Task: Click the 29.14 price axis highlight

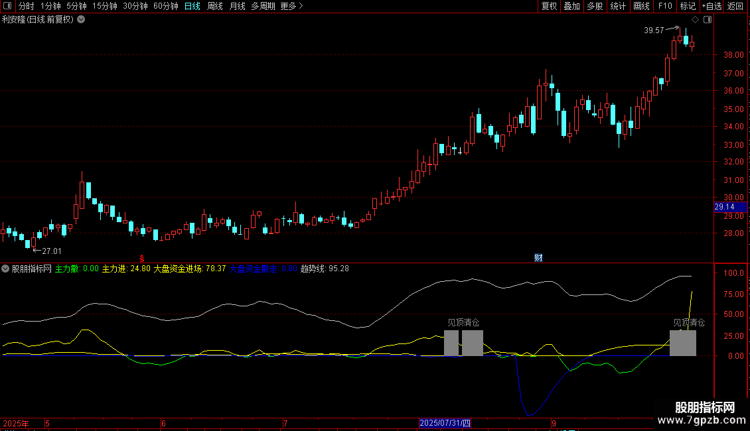Action: pyautogui.click(x=730, y=207)
